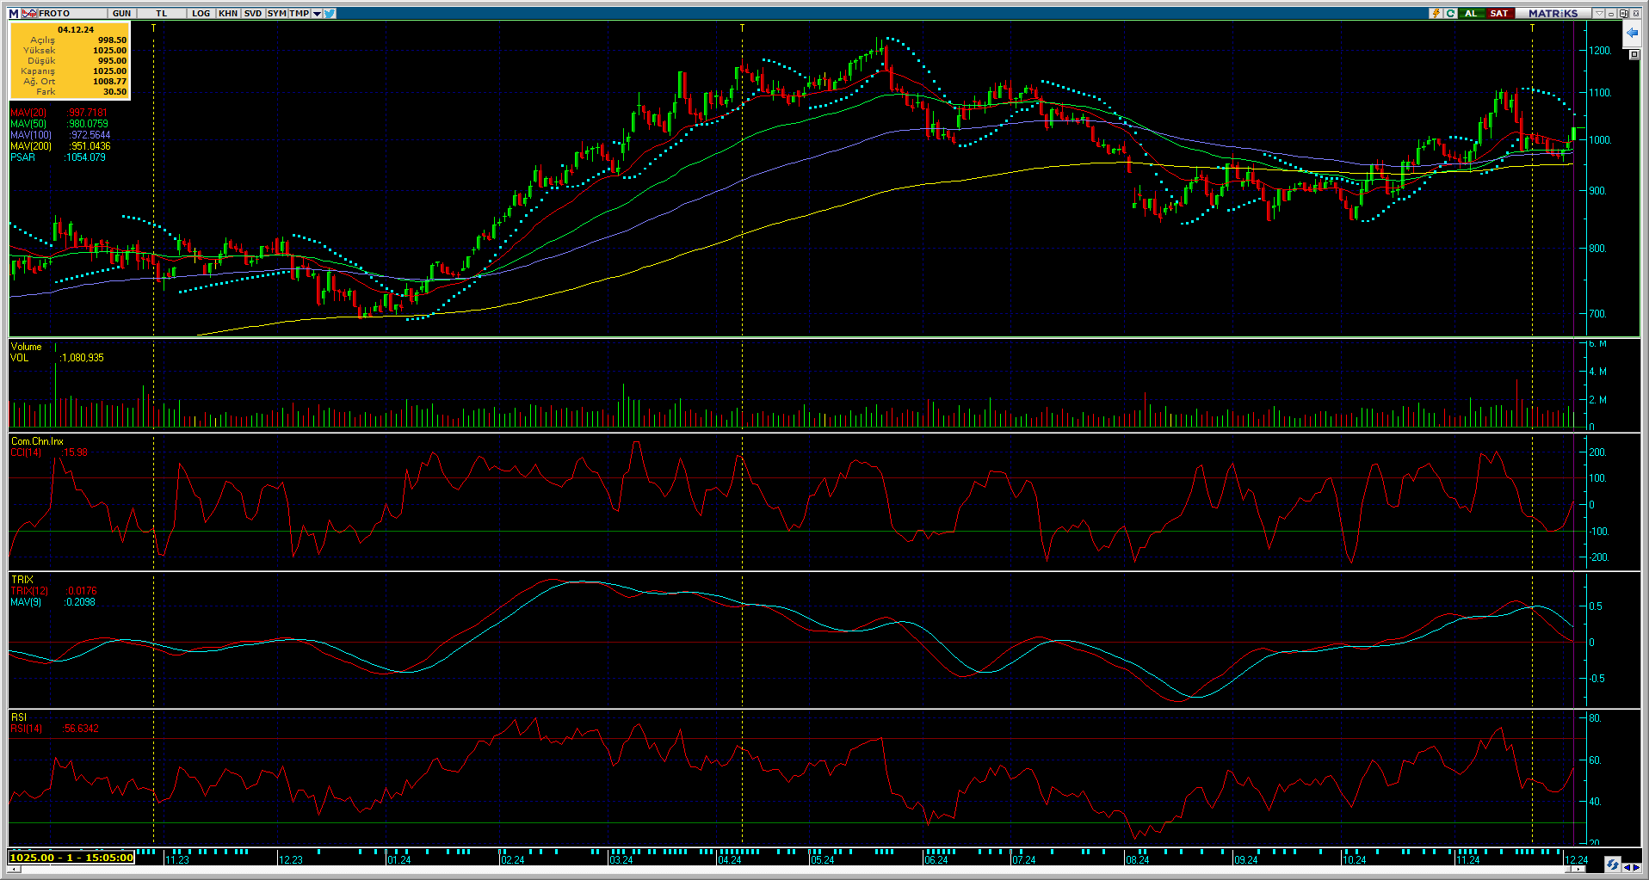This screenshot has width=1649, height=880.
Task: Click the bottom-right right navigation arrow
Action: [1636, 866]
